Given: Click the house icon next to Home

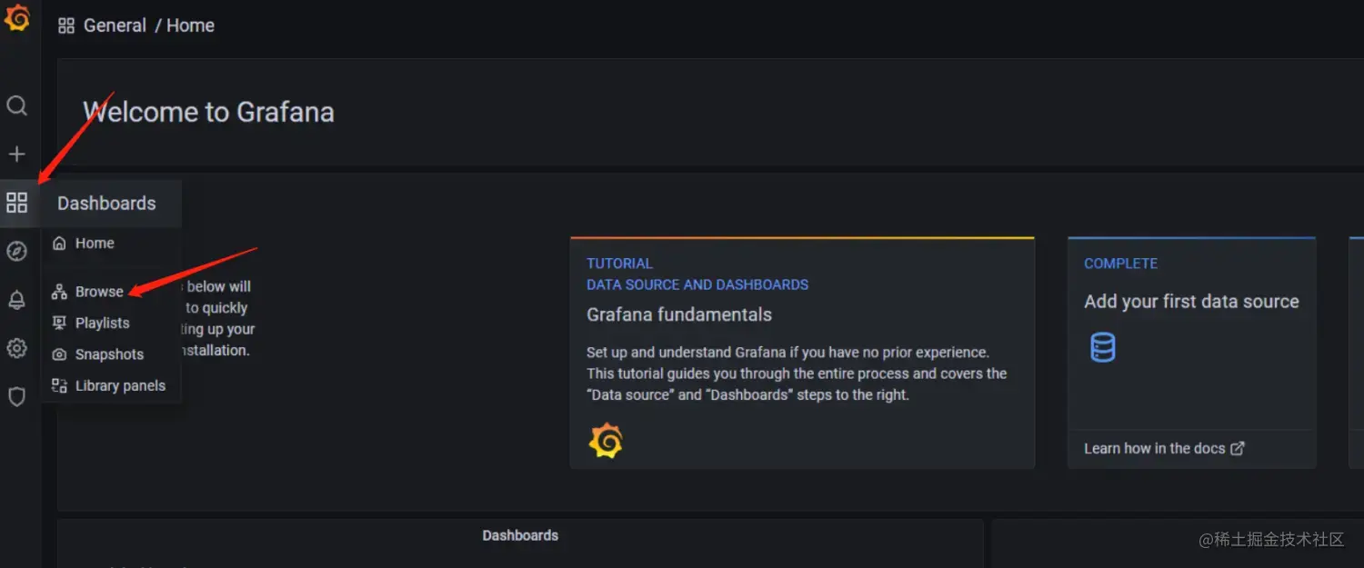Looking at the screenshot, I should [x=59, y=244].
